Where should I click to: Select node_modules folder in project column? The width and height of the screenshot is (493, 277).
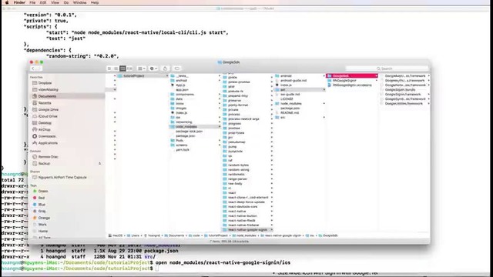tap(195, 126)
